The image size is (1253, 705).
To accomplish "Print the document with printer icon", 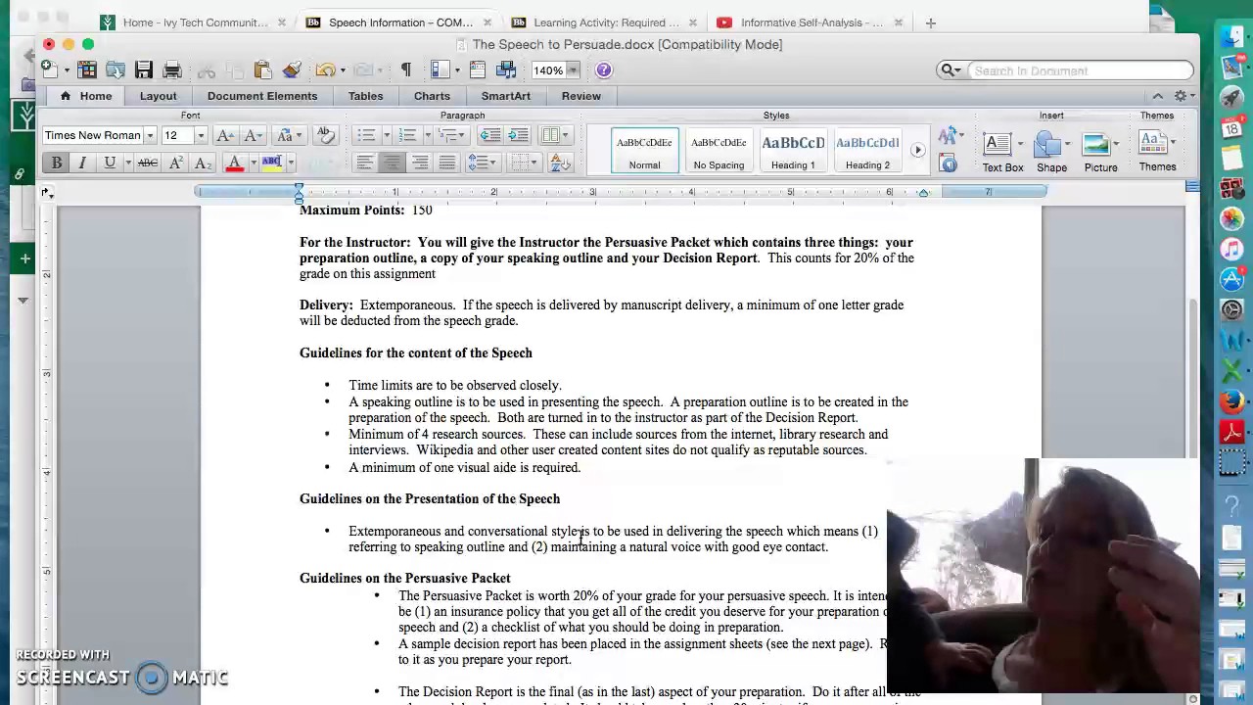I will coord(172,70).
